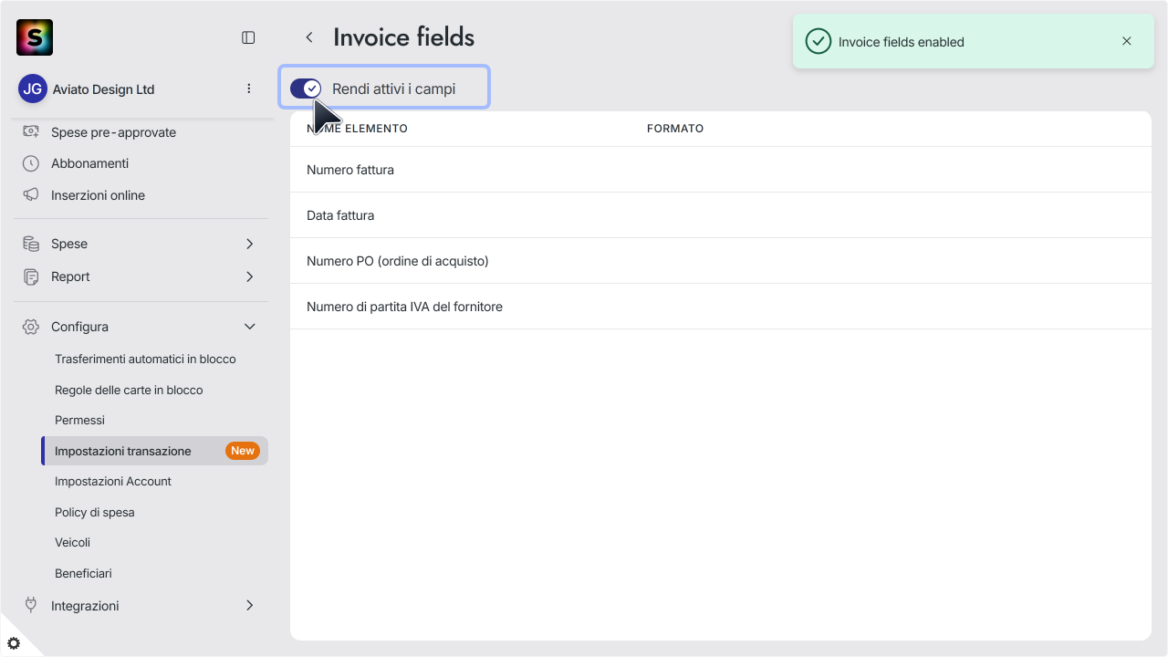The height and width of the screenshot is (657, 1168).
Task: Select the Data fattura row
Action: point(721,215)
